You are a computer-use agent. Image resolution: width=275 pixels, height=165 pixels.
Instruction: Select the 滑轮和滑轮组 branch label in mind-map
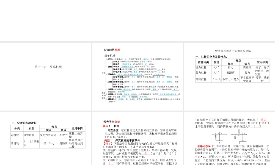click(103, 95)
